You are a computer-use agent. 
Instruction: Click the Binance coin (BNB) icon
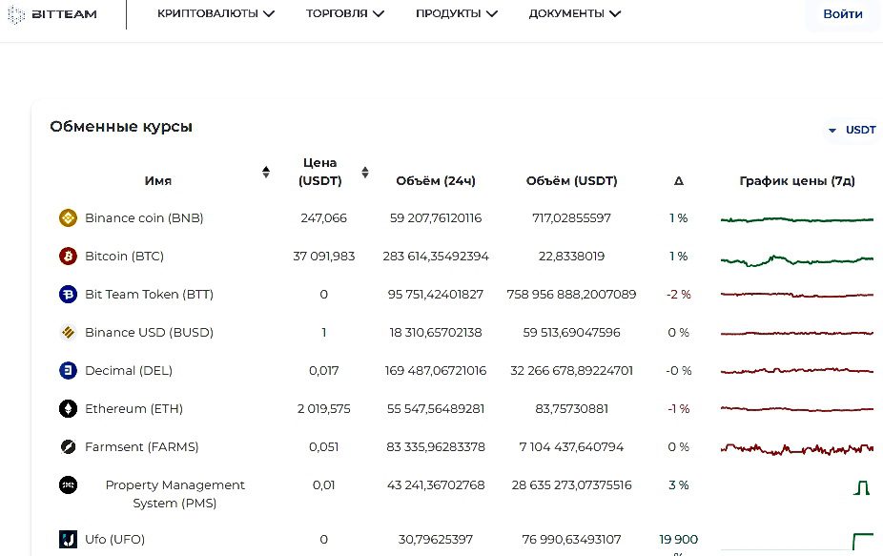pos(68,217)
